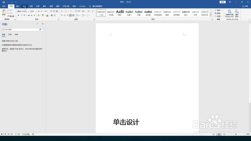
Task: Click the numbered list icon
Action: 66,11
